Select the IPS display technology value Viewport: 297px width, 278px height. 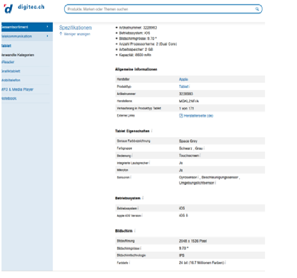(181, 255)
